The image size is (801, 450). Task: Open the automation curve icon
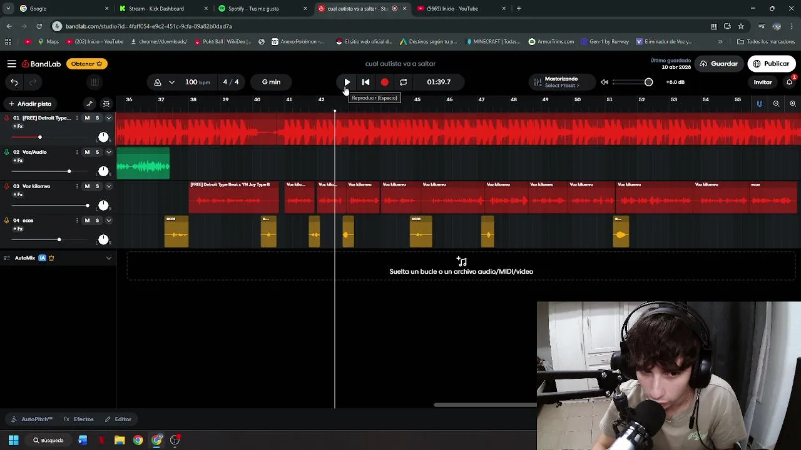(x=89, y=104)
